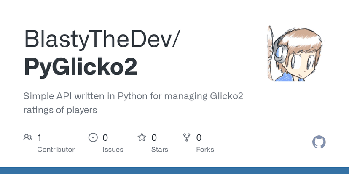Click the Contributor people icon

pyautogui.click(x=28, y=137)
